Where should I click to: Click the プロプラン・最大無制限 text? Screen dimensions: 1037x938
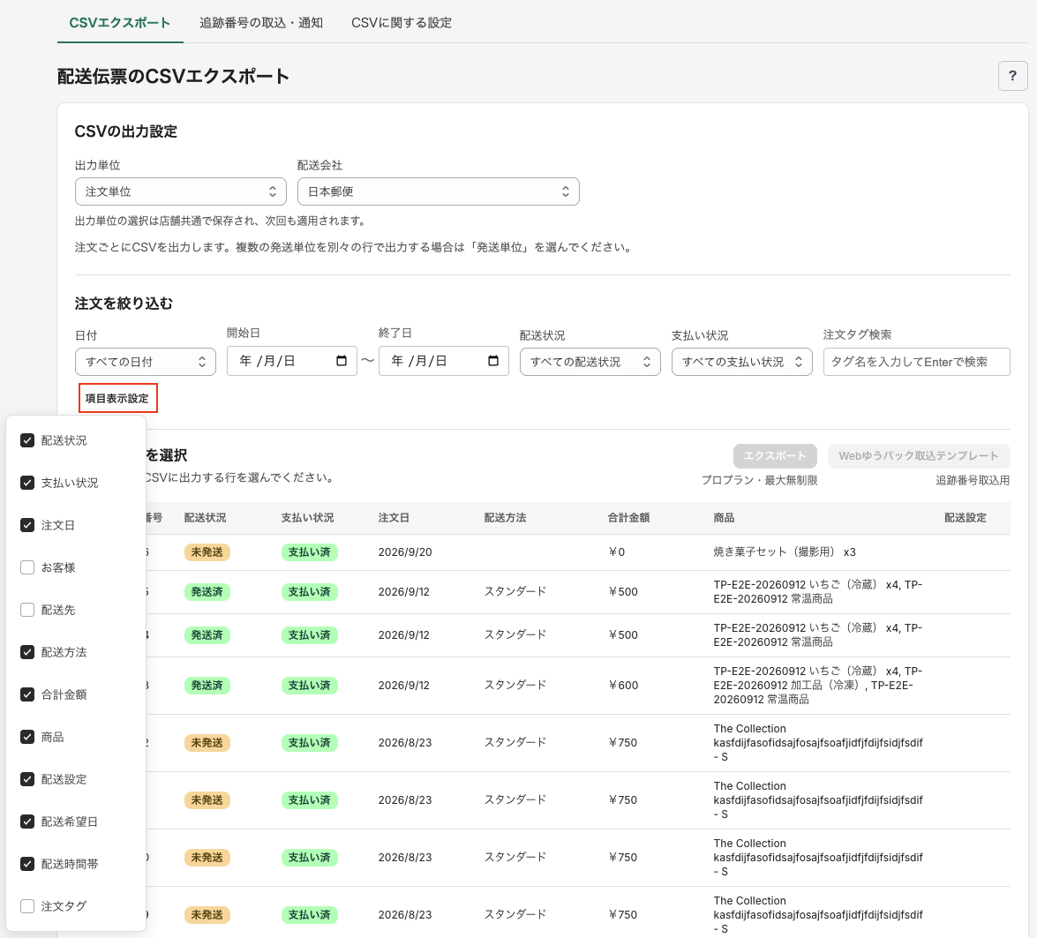pos(759,480)
